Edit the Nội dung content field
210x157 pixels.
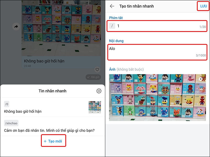point(157,52)
